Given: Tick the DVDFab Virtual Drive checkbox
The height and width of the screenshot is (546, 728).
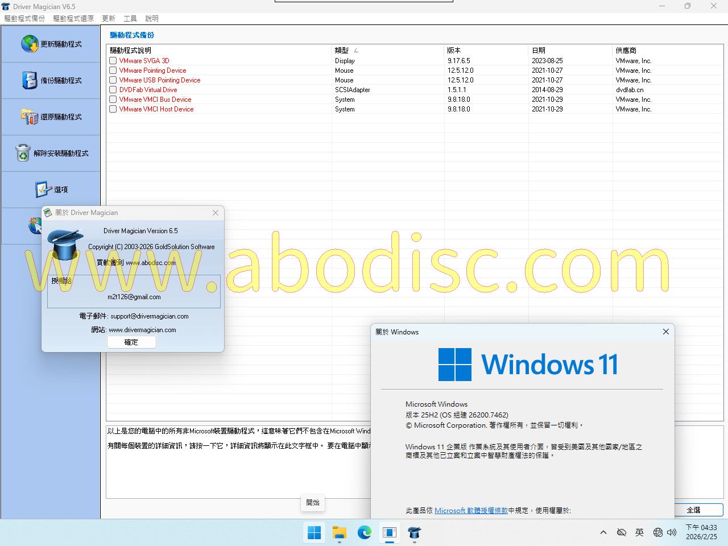Looking at the screenshot, I should pyautogui.click(x=113, y=90).
